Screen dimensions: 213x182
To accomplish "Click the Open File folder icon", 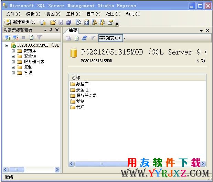I will [x=53, y=22].
